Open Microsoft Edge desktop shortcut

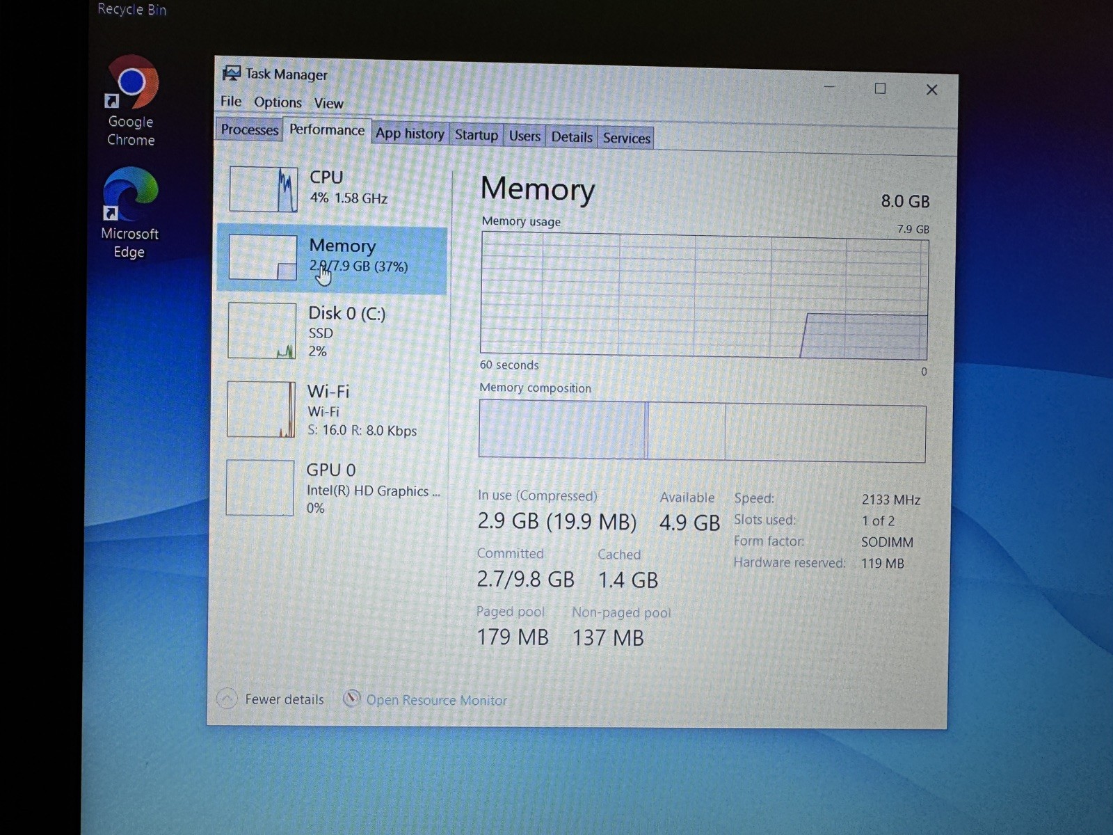click(130, 212)
